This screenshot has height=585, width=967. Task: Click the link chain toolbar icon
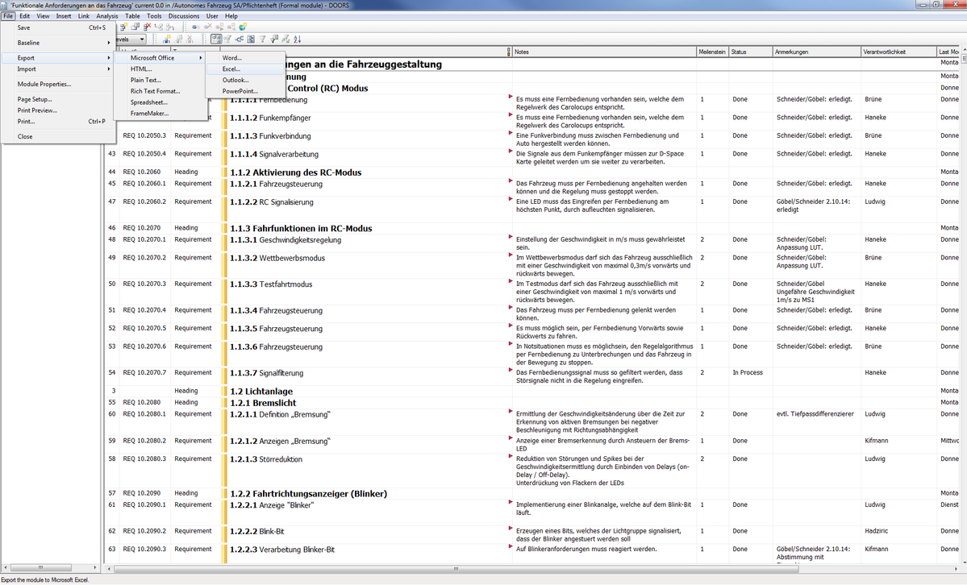(x=196, y=27)
